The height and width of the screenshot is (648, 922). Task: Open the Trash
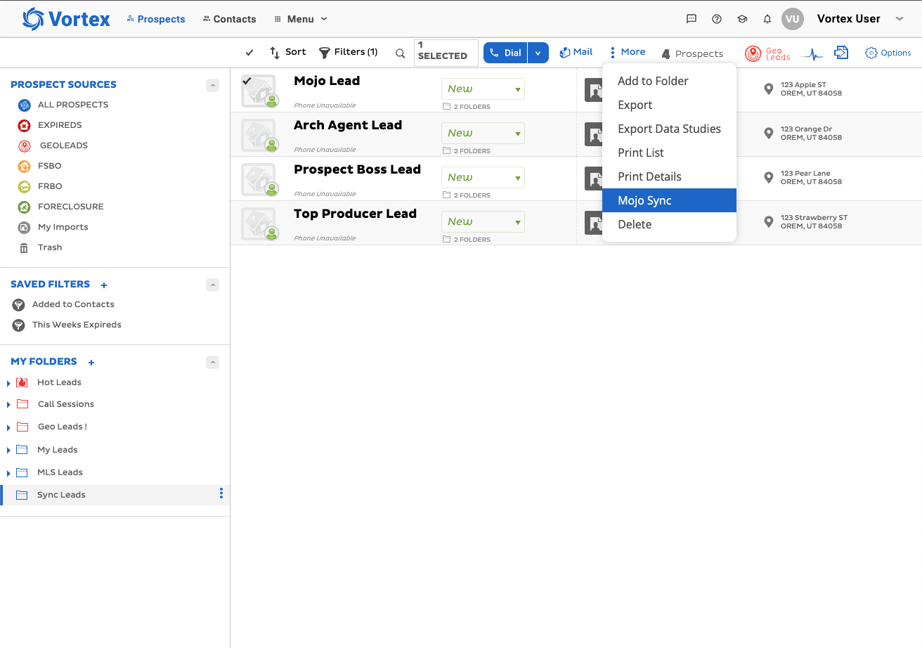tap(40, 247)
